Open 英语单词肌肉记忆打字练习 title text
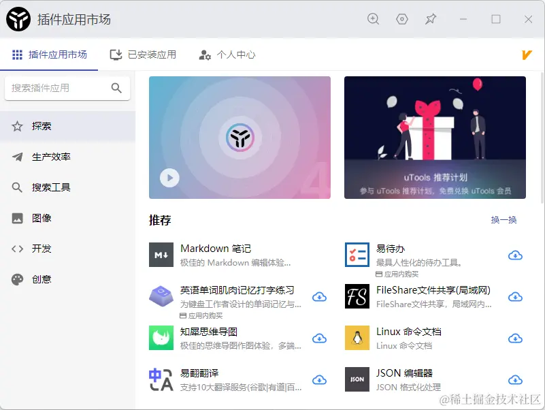This screenshot has height=410, width=545. coord(237,290)
